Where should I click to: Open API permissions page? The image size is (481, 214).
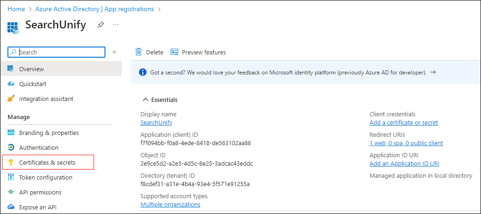click(x=40, y=192)
